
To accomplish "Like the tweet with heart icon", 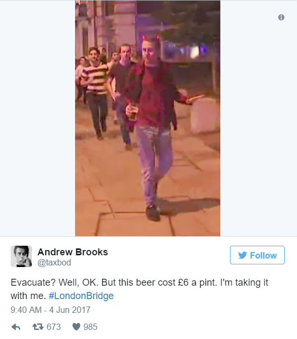I will [x=76, y=327].
